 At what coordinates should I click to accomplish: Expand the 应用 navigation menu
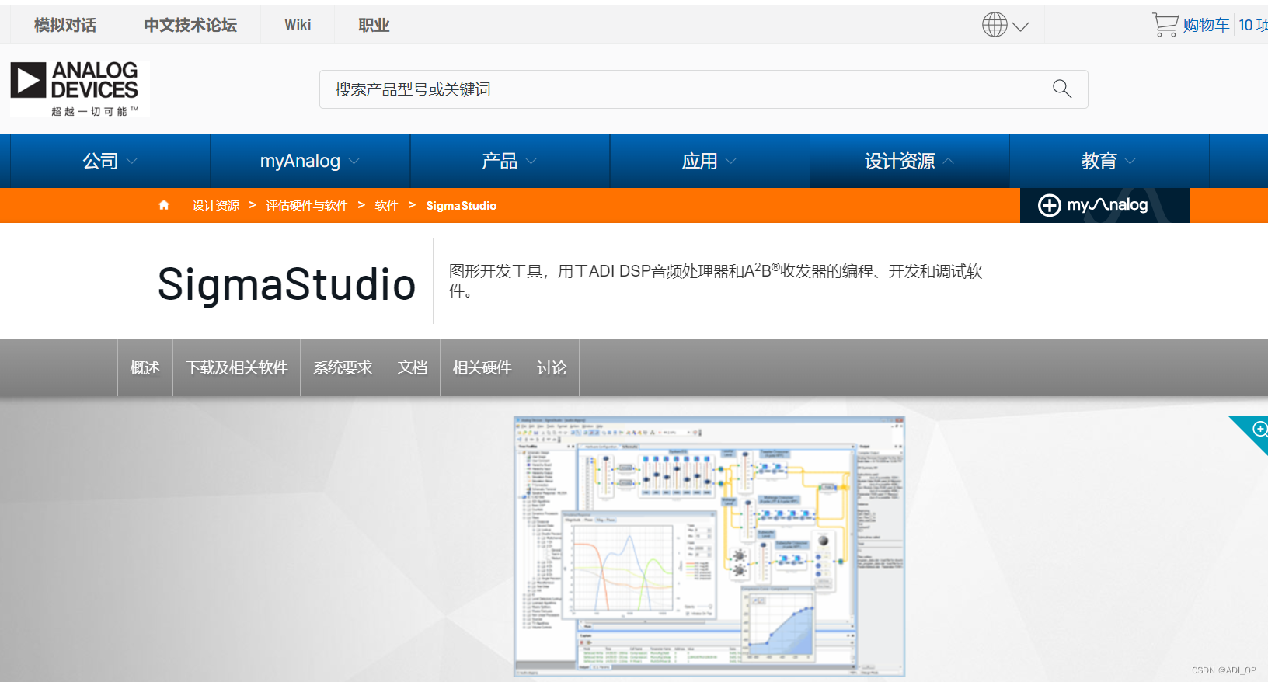(709, 161)
